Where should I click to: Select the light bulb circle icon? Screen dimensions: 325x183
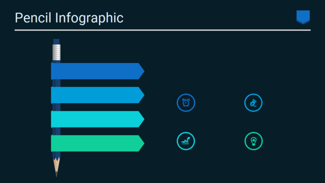pos(253,141)
